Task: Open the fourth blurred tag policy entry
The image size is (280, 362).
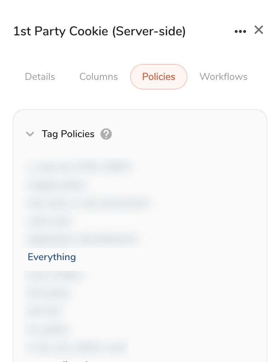Action: 49,222
